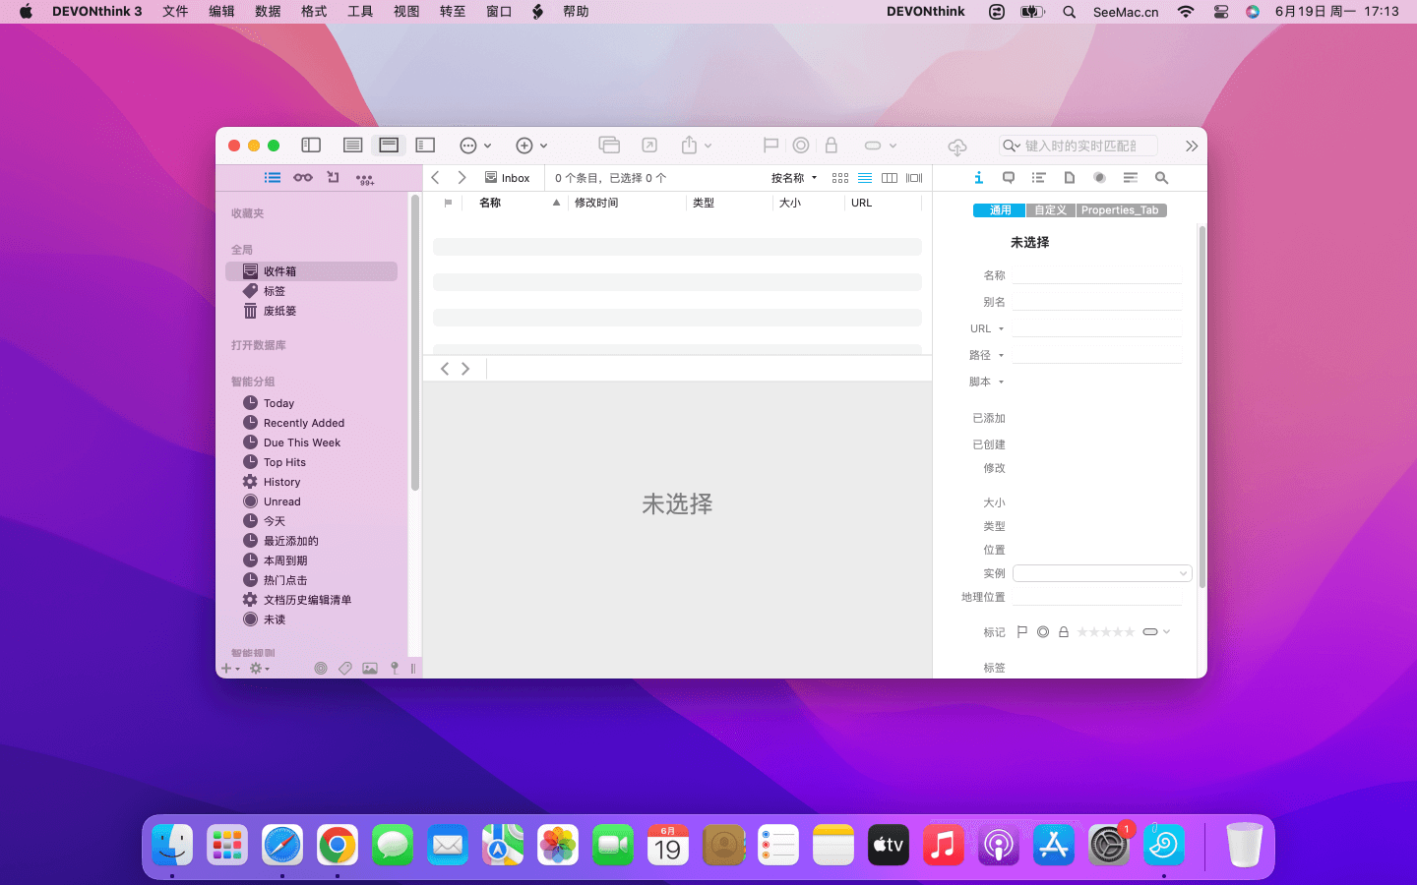1417x885 pixels.
Task: Sort by the 名称 column header
Action: click(517, 203)
